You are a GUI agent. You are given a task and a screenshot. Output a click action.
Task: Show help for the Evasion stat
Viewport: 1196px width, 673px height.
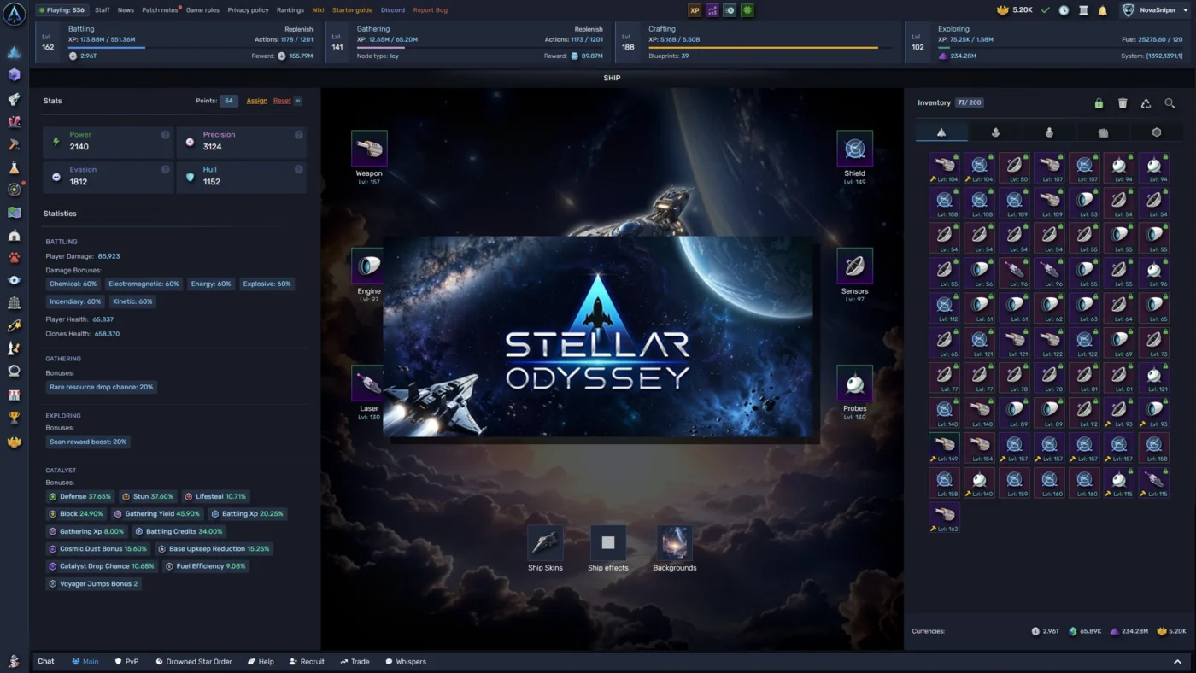(165, 169)
